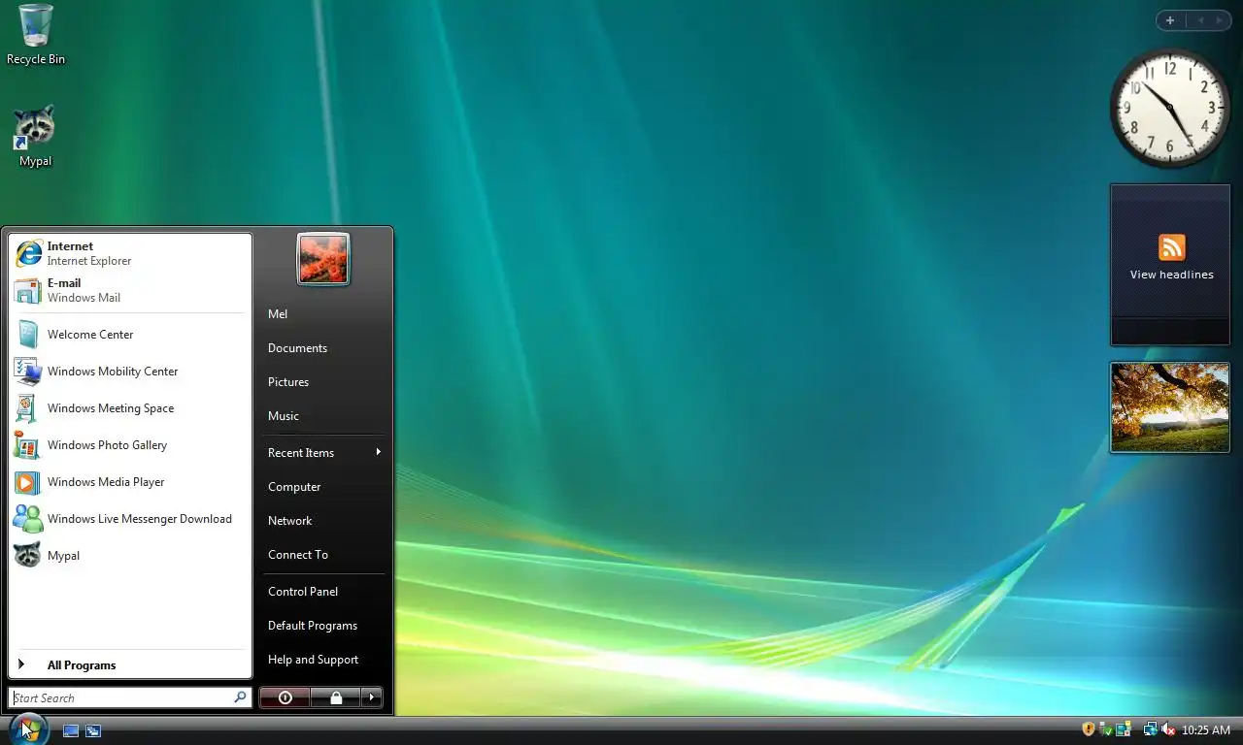Click Show Desktop in Quick Launch
Viewport: 1243px width, 745px height.
pyautogui.click(x=71, y=730)
